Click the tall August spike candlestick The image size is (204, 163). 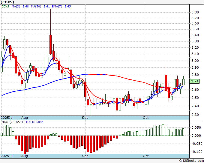(50, 44)
